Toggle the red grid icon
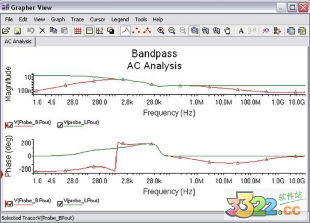The height and width of the screenshot is (223, 310). [78, 31]
